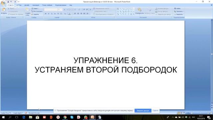Open shape outline dropdown
213x120 pixels.
(x=162, y=11)
